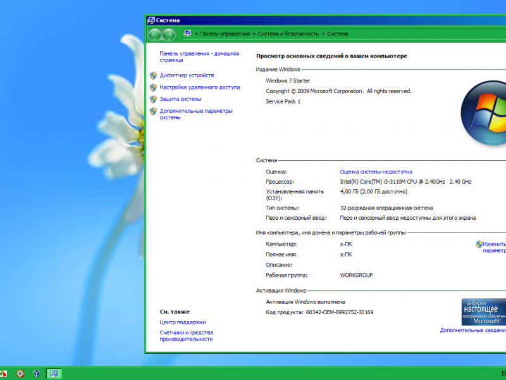This screenshot has width=506, height=380.
Task: Click the Система window title bar icon
Action: coord(151,20)
